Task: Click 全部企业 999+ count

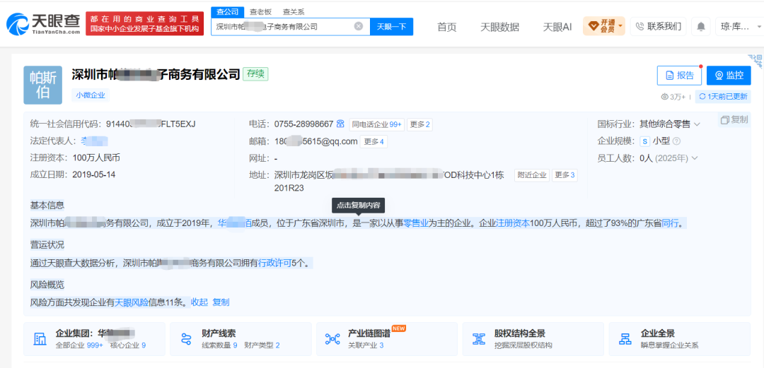Action: 79,345
